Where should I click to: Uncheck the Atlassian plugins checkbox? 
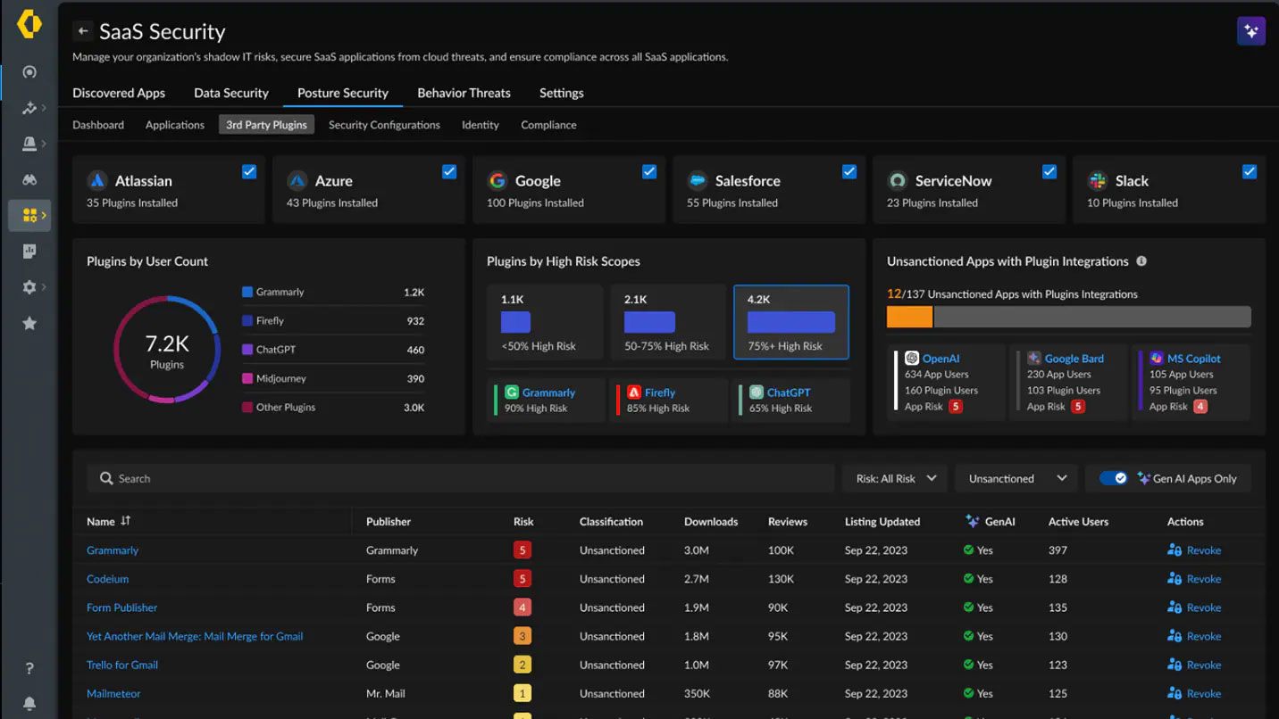coord(248,171)
